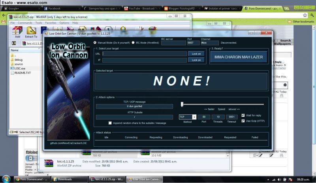Click the attack Port field showing 80
Viewport: 316px width, 183px height.
coord(204,117)
